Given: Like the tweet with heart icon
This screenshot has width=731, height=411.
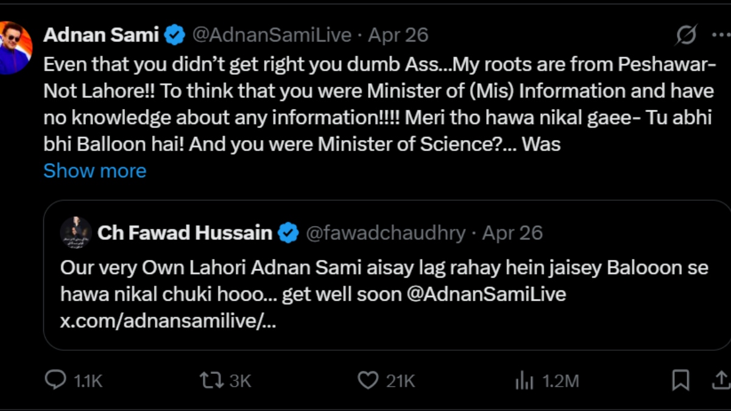Looking at the screenshot, I should (x=367, y=381).
